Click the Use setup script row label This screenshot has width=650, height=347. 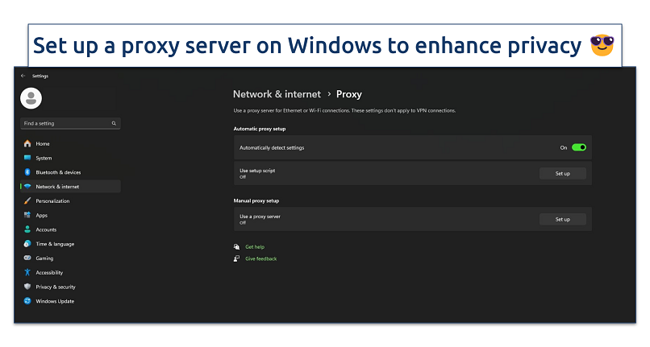pyautogui.click(x=257, y=171)
